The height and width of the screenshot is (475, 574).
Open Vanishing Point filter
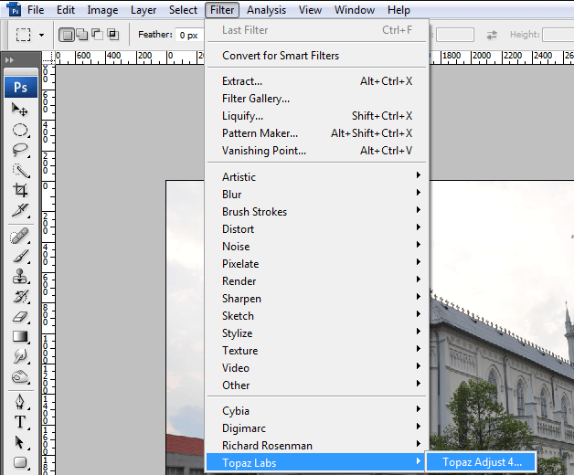[x=316, y=151]
